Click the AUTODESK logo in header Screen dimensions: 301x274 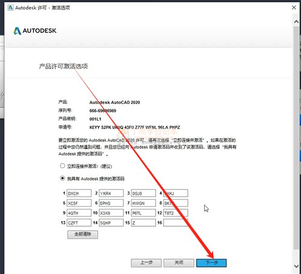click(35, 31)
